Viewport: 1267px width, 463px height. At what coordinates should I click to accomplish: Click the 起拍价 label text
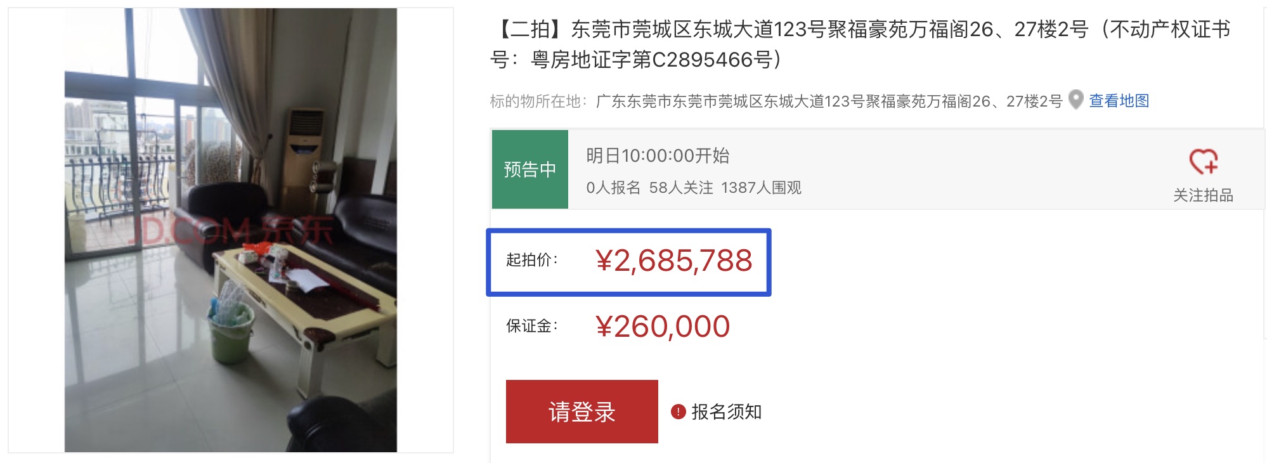pyautogui.click(x=531, y=260)
